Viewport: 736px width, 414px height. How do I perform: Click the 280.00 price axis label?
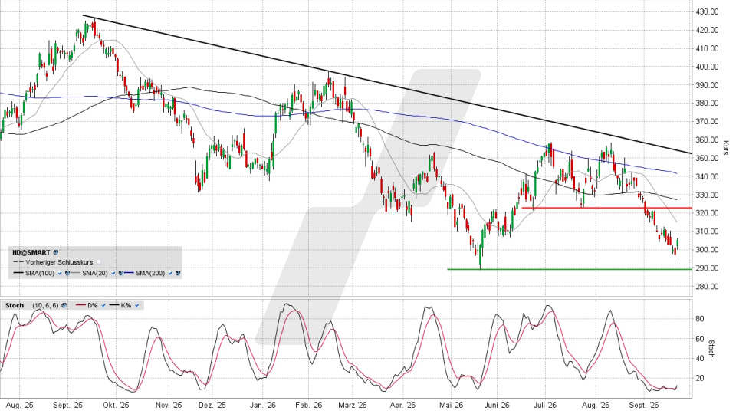pyautogui.click(x=707, y=286)
